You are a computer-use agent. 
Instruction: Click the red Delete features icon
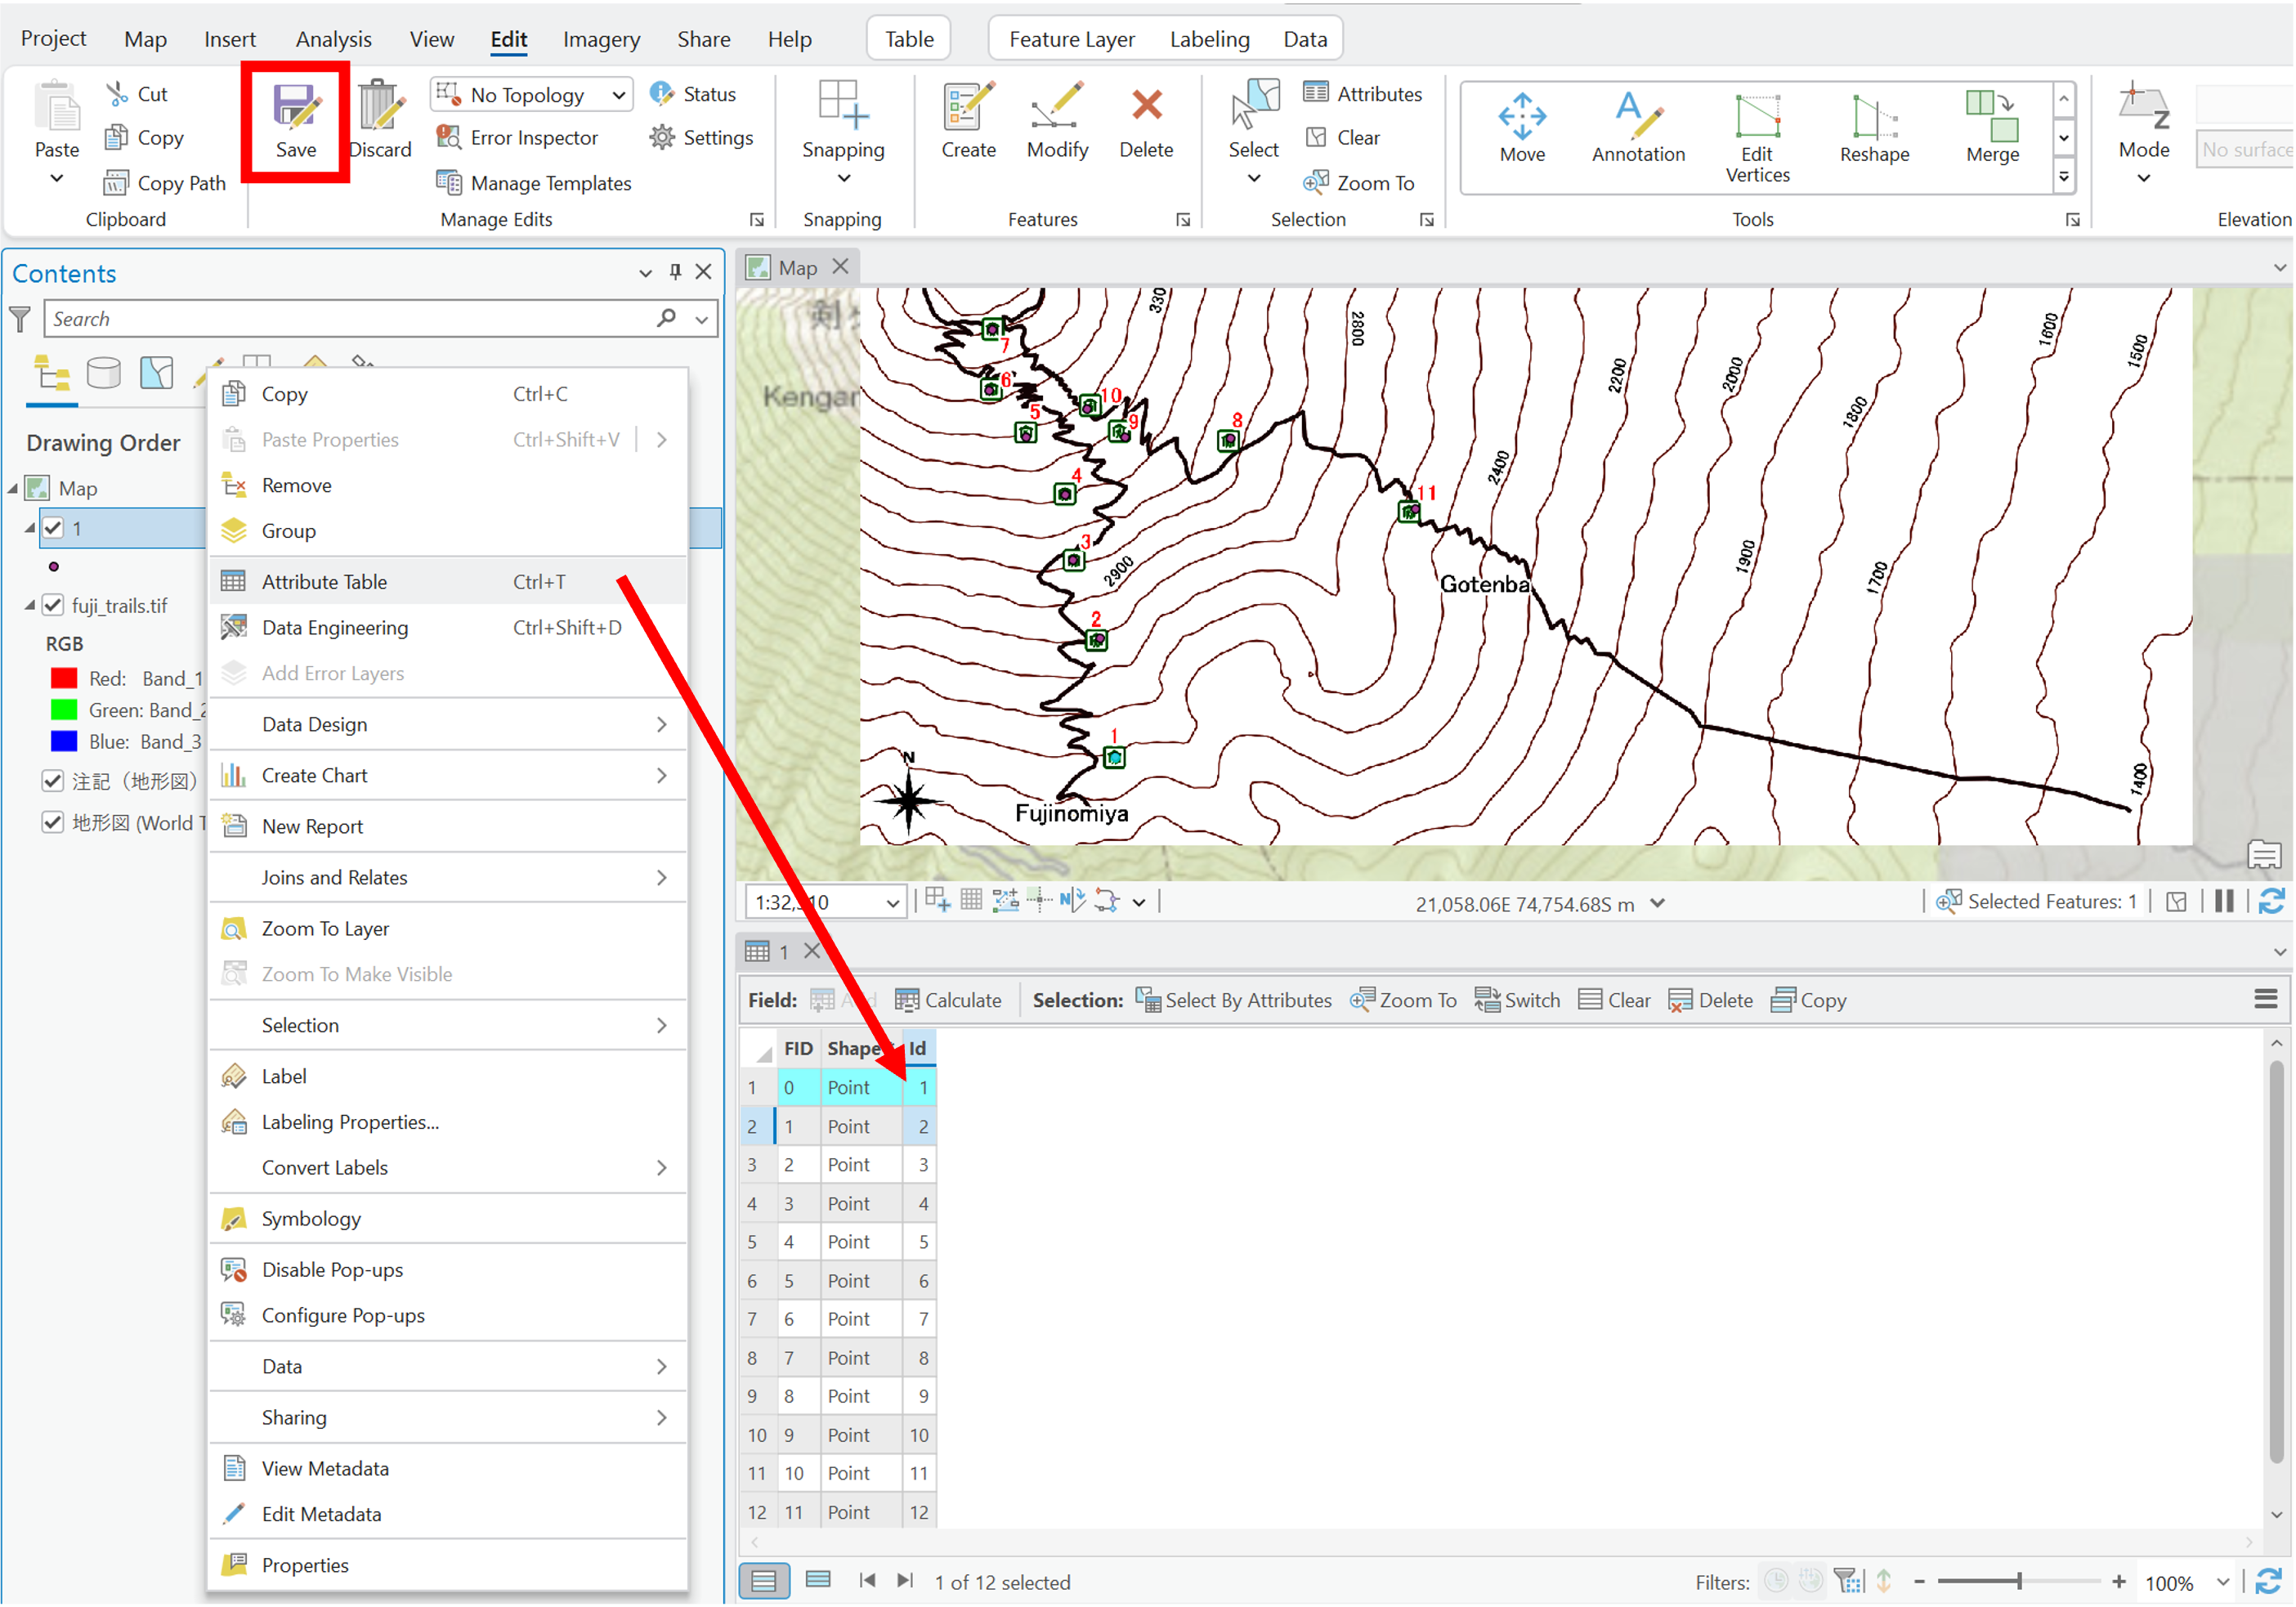(x=1147, y=105)
